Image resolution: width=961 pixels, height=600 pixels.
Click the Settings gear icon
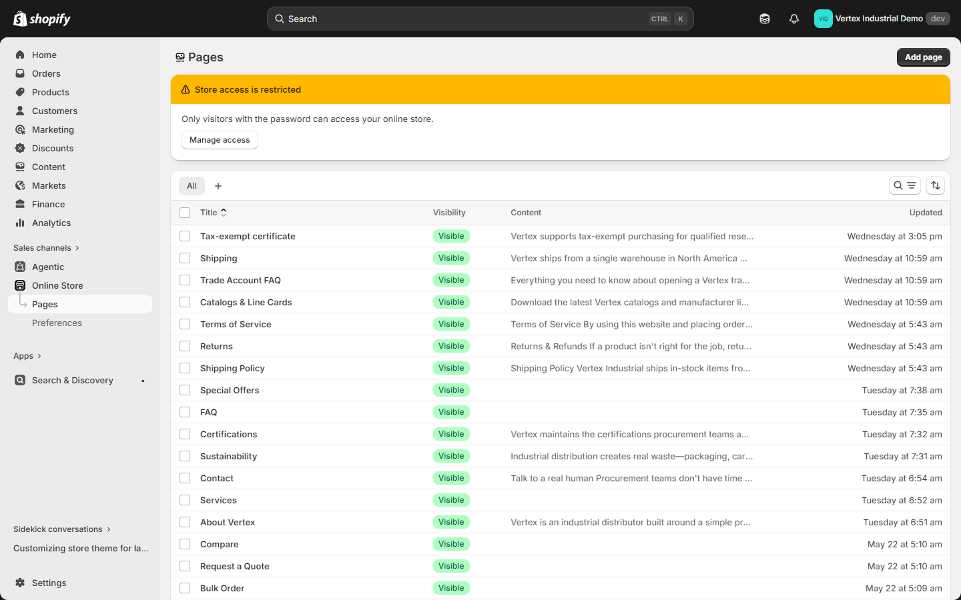(x=20, y=583)
